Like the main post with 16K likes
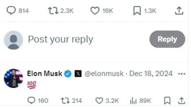The width and height of the screenshot is (191, 108). (95, 11)
